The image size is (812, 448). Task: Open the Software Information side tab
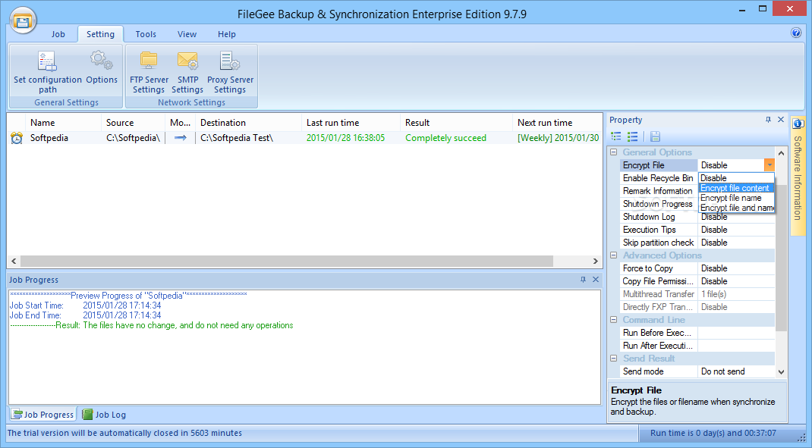click(x=798, y=175)
